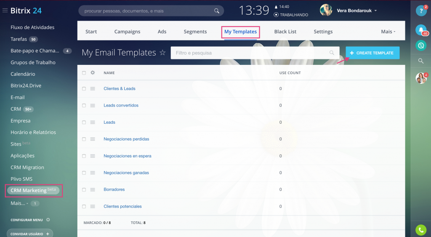Open row menu for Clientes potenciales
The height and width of the screenshot is (237, 431).
coord(93,207)
